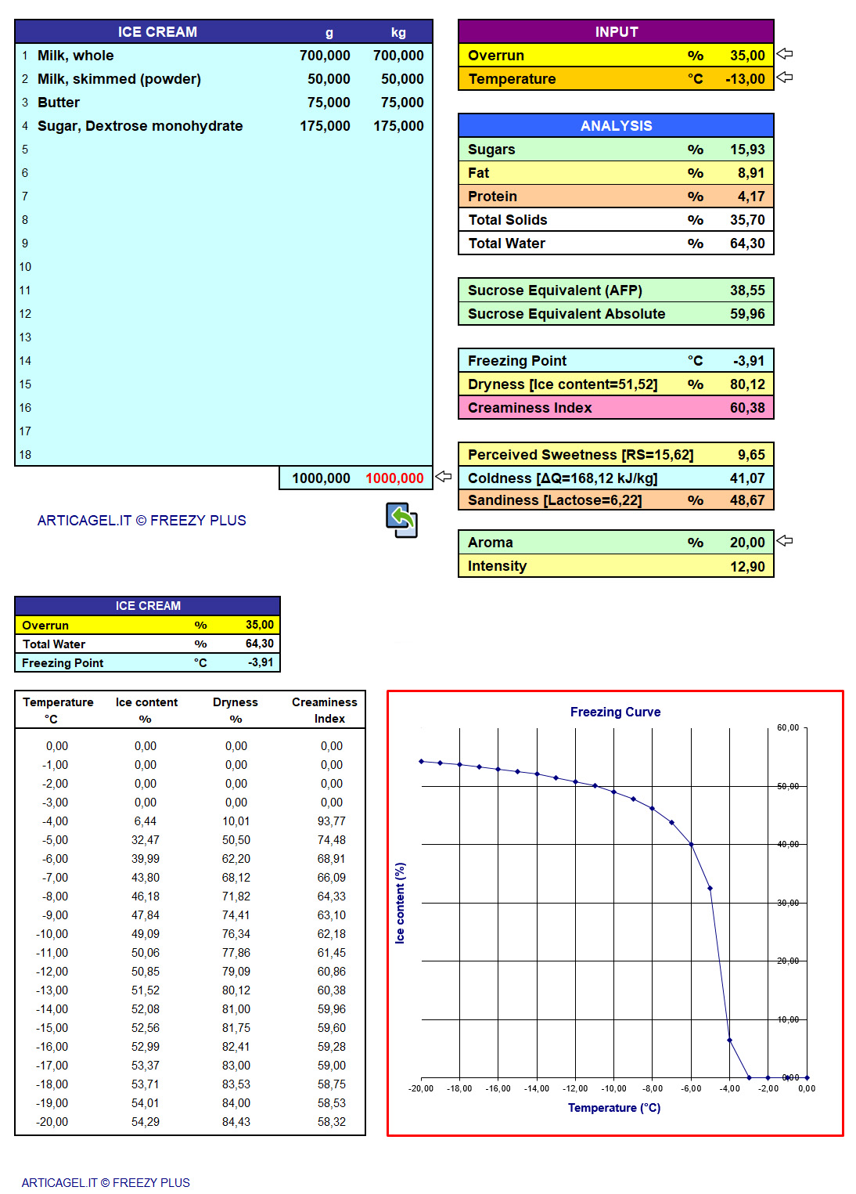The image size is (856, 1194).
Task: Select the Overrun input value 35,00
Action: click(x=747, y=56)
